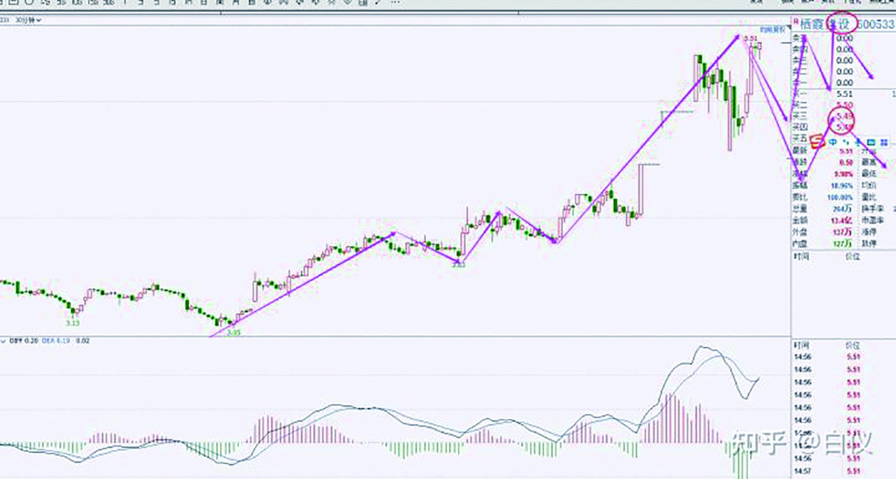Screen dimensions: 896x479
Task: Click the DIFF indicator label
Action: tap(16, 341)
